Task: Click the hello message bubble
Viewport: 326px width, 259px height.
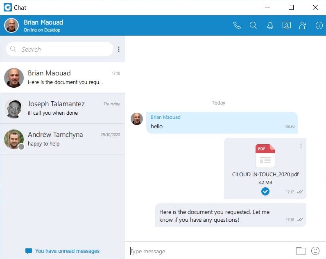Action: (x=222, y=123)
